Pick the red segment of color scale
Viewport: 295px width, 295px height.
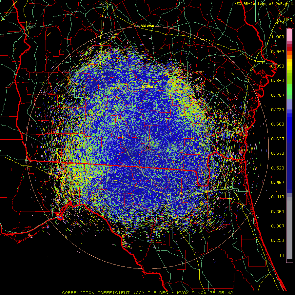click(289, 49)
